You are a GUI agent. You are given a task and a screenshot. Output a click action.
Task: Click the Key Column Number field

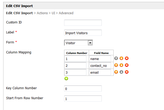pyautogui.click(x=83, y=89)
